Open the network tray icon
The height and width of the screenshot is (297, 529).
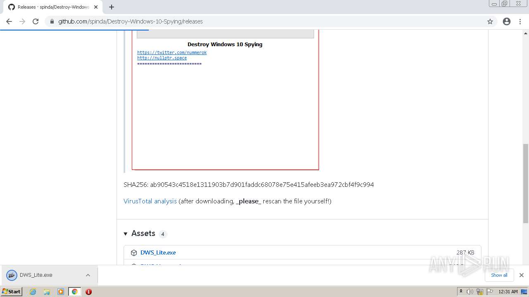480,292
